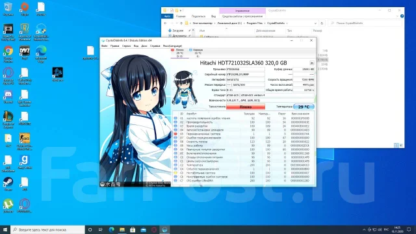Click the Атрибут column header in the SMART table
The image size is (416, 234).
[x=191, y=114]
